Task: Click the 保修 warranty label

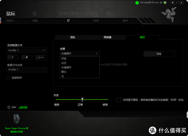Action: (13, 107)
